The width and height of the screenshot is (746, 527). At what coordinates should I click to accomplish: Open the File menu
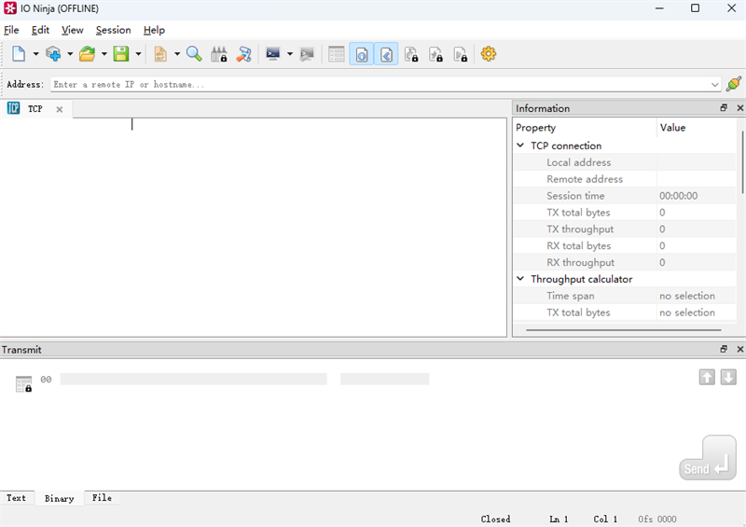[11, 30]
